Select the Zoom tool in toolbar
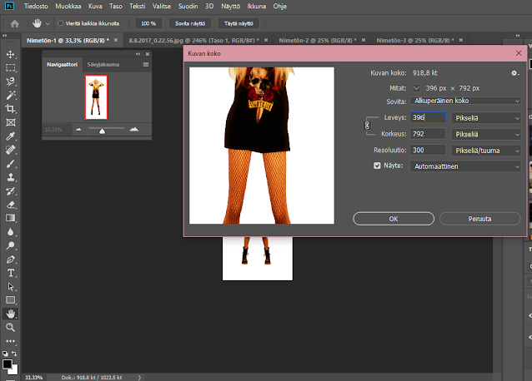Viewport: 532px width, 381px height. click(11, 327)
